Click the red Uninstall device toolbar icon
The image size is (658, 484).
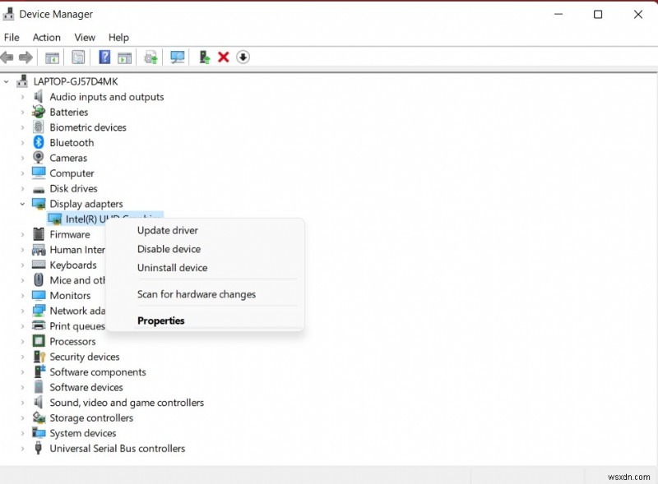pyautogui.click(x=224, y=57)
